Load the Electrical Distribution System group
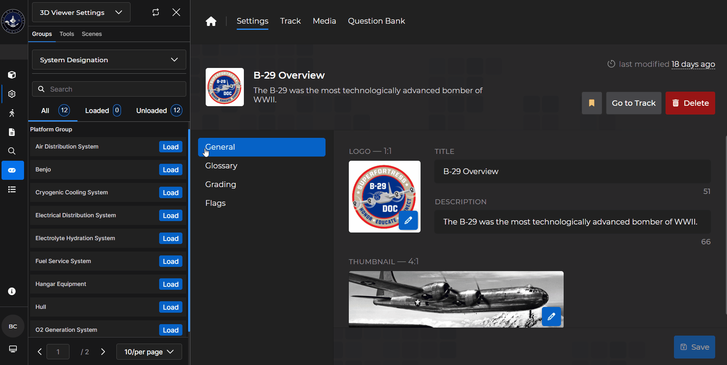Screen dimensions: 727x365 tap(171, 216)
